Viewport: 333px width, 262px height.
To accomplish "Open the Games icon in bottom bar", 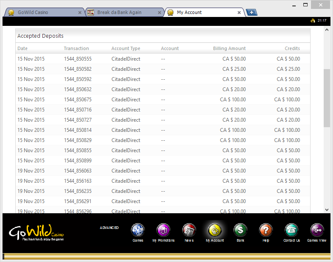I will coord(138,230).
